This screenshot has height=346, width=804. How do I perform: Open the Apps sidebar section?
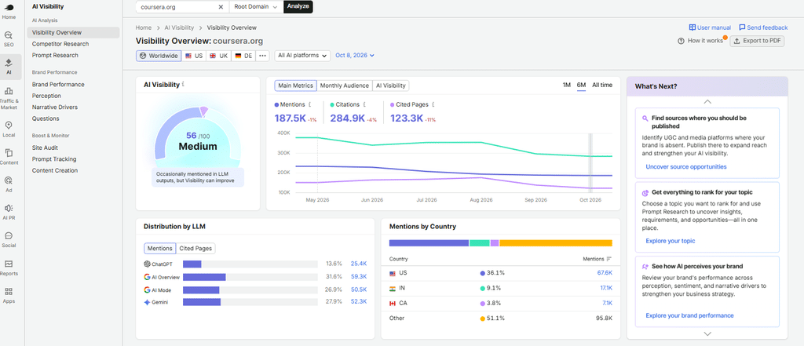[x=9, y=295]
